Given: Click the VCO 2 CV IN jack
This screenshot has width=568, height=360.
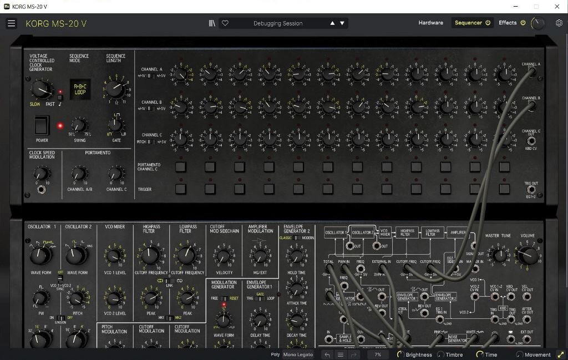Looking at the screenshot, I should [x=475, y=297].
